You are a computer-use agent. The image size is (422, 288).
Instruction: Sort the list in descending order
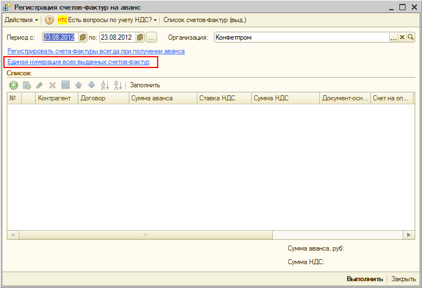coord(118,85)
